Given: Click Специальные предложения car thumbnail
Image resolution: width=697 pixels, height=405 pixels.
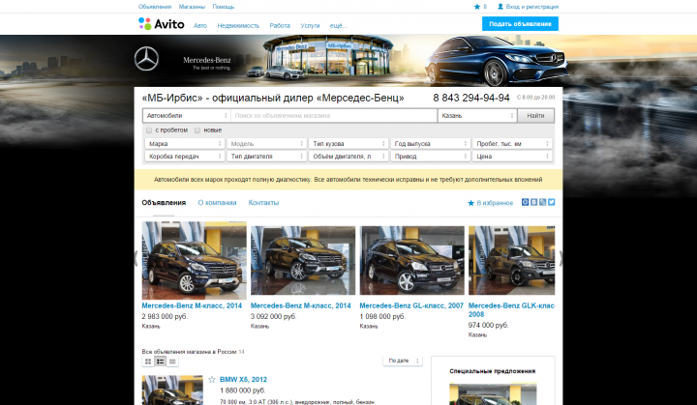Looking at the screenshot, I should tap(493, 394).
